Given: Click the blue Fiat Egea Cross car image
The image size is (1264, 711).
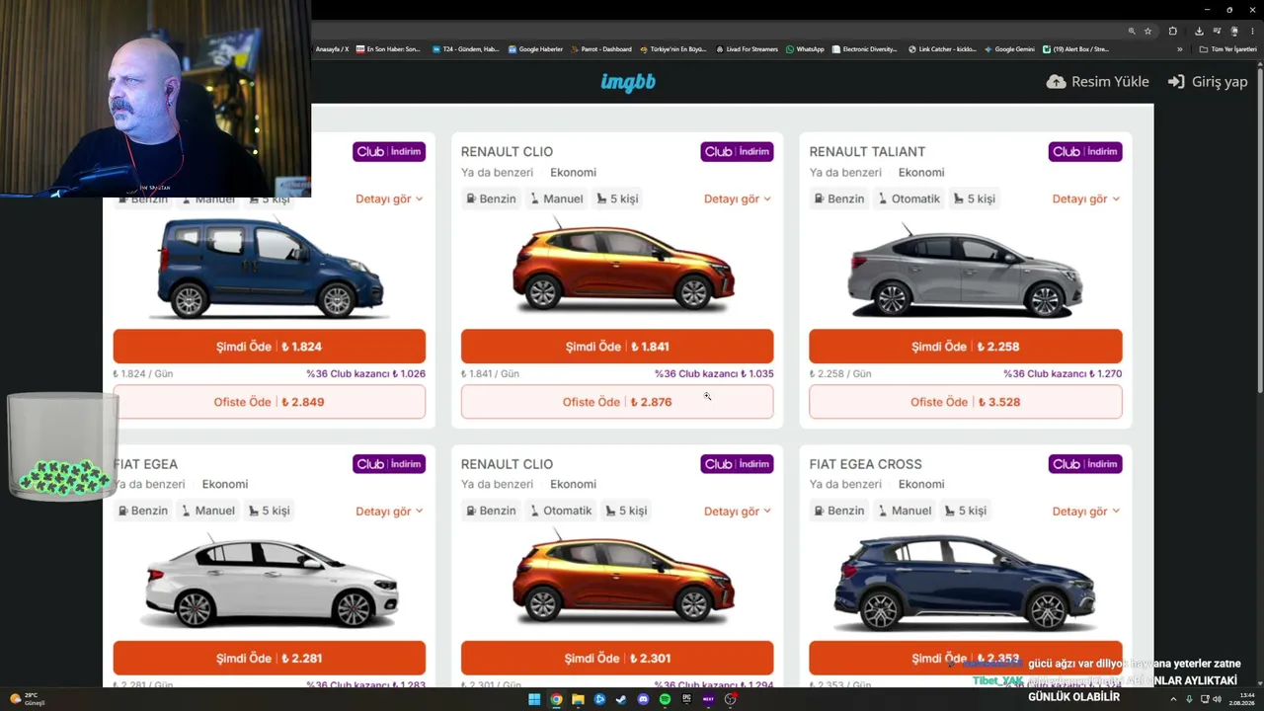Looking at the screenshot, I should tap(964, 583).
